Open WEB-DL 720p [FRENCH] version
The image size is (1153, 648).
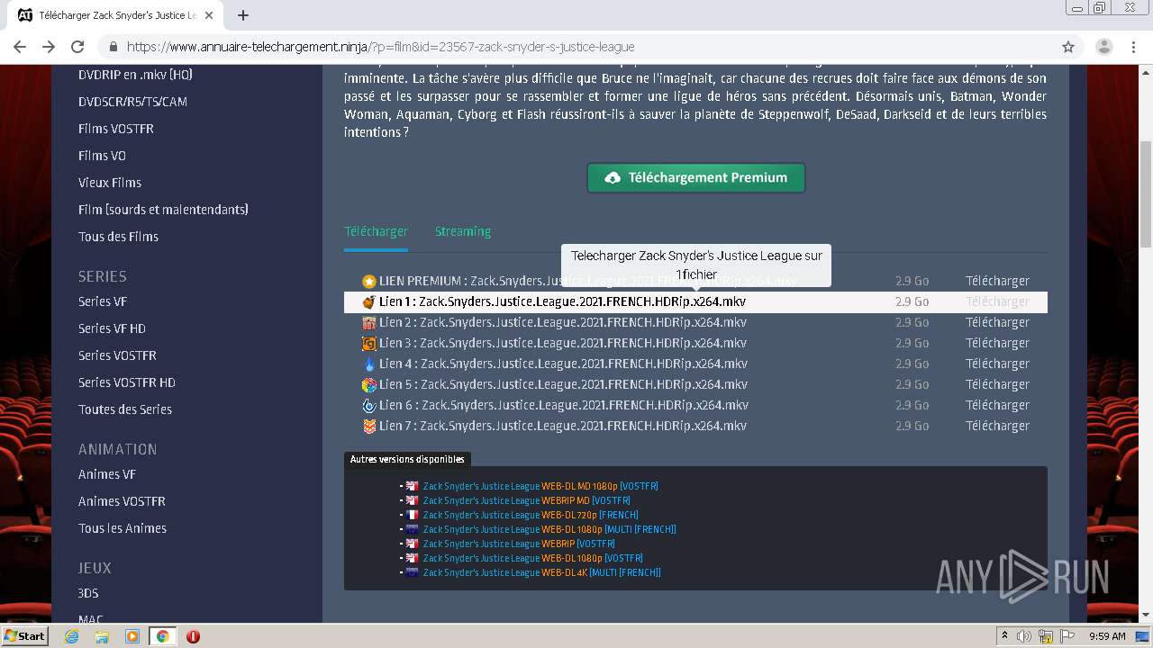(531, 515)
